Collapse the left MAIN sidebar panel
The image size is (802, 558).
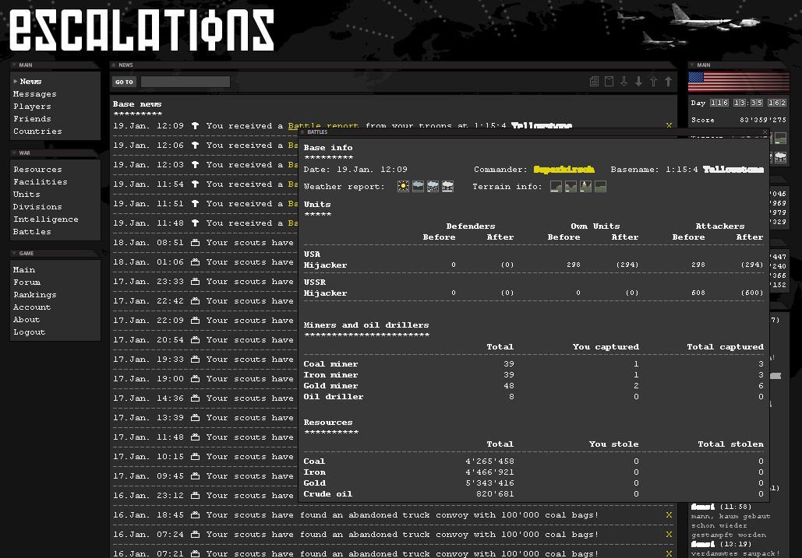coord(14,65)
